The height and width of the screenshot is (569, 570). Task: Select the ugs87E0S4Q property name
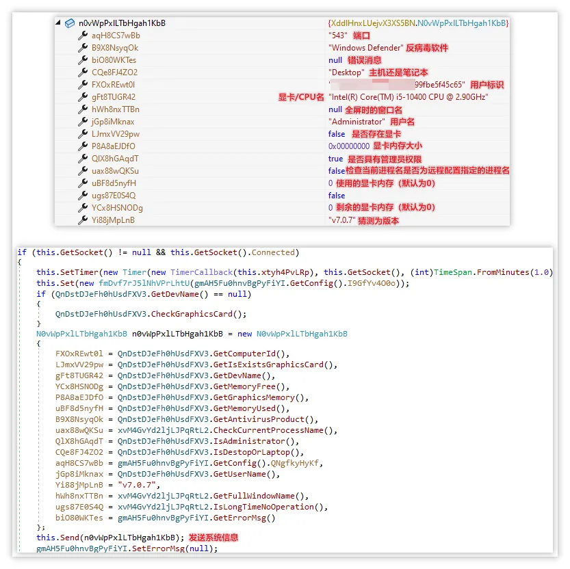click(x=114, y=196)
